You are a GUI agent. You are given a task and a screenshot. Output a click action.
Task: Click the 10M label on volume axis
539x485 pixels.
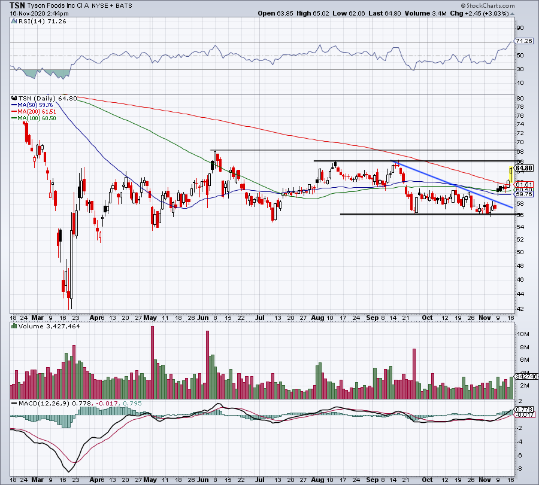coord(522,334)
